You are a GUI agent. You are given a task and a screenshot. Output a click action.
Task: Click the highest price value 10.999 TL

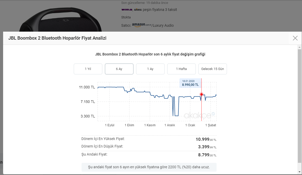click(x=206, y=139)
